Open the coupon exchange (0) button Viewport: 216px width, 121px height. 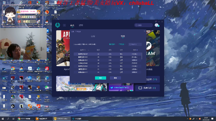click(147, 88)
